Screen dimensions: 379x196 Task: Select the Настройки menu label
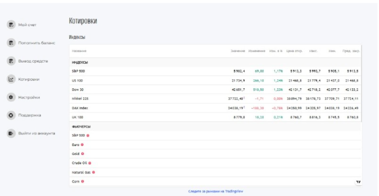pyautogui.click(x=29, y=97)
